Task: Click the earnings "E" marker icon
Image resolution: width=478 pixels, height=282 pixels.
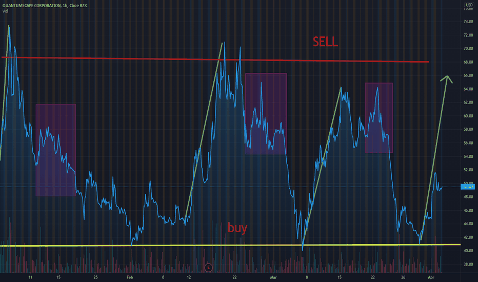Action: click(209, 268)
